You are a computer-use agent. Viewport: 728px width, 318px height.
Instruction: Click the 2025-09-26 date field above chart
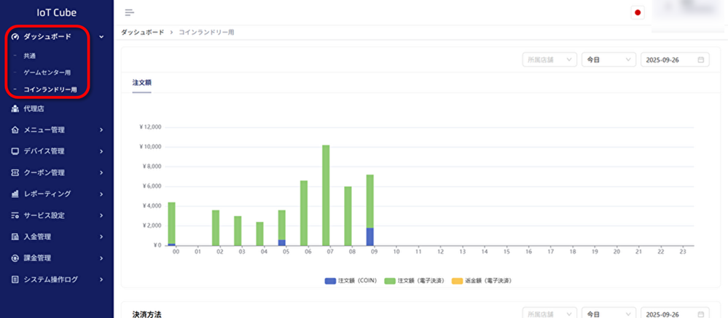pos(674,60)
